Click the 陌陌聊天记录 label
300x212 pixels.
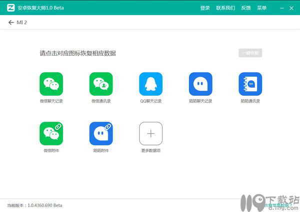[200, 101]
